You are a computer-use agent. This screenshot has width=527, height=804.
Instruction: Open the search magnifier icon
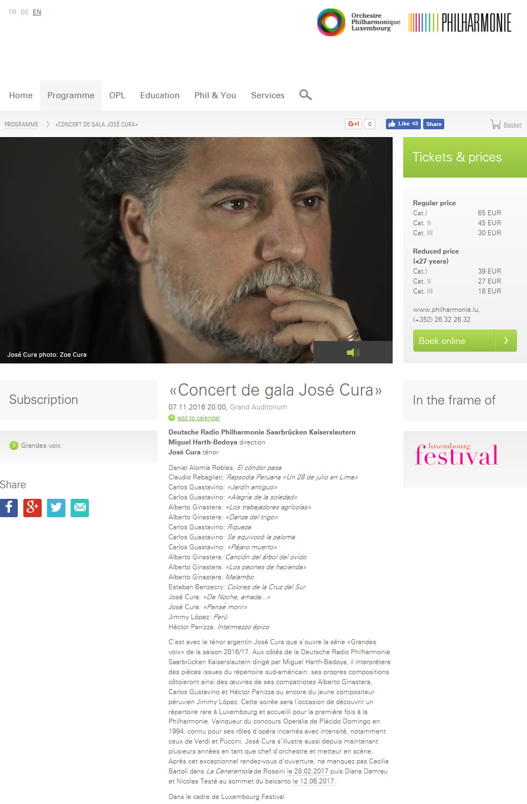point(305,95)
